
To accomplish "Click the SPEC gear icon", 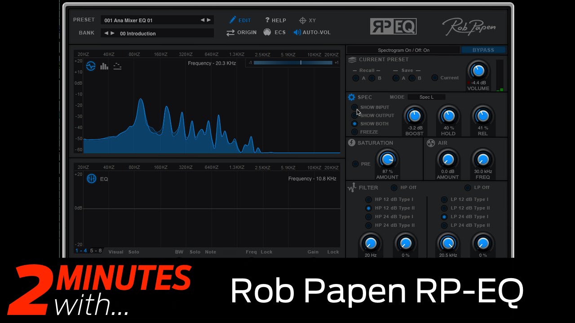I will point(351,97).
